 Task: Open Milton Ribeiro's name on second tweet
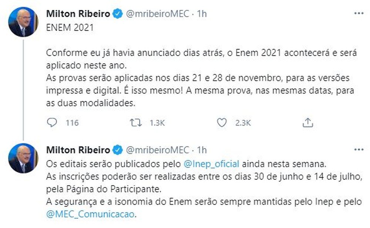click(78, 150)
